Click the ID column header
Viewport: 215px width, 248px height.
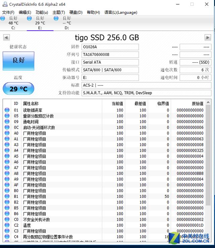pyautogui.click(x=16, y=103)
